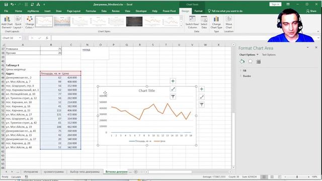This screenshot has height=181, width=322.
Task: Click the zoom in plus button
Action: [x=308, y=176]
